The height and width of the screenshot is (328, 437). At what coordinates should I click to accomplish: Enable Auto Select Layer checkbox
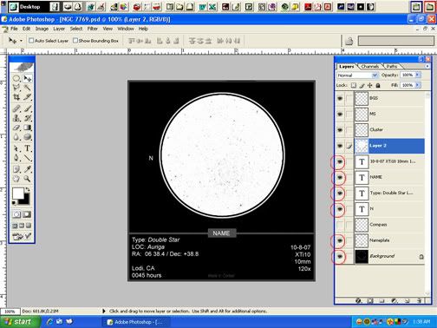(x=31, y=41)
